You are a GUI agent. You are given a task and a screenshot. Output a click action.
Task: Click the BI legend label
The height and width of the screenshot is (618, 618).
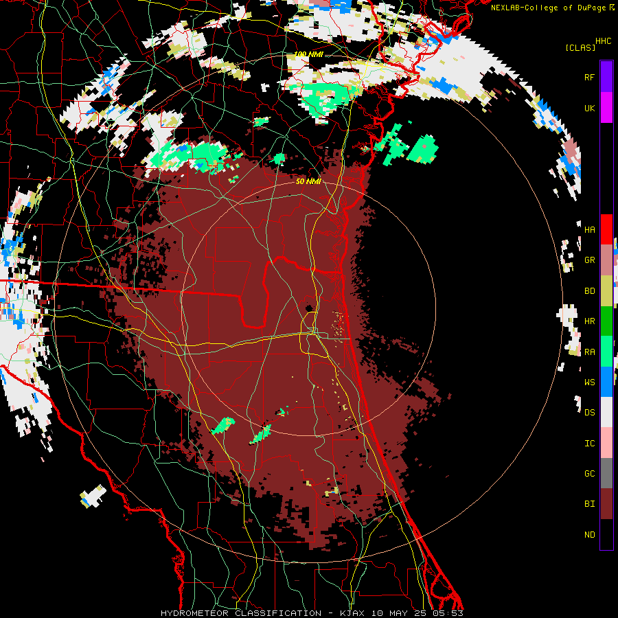tap(589, 504)
